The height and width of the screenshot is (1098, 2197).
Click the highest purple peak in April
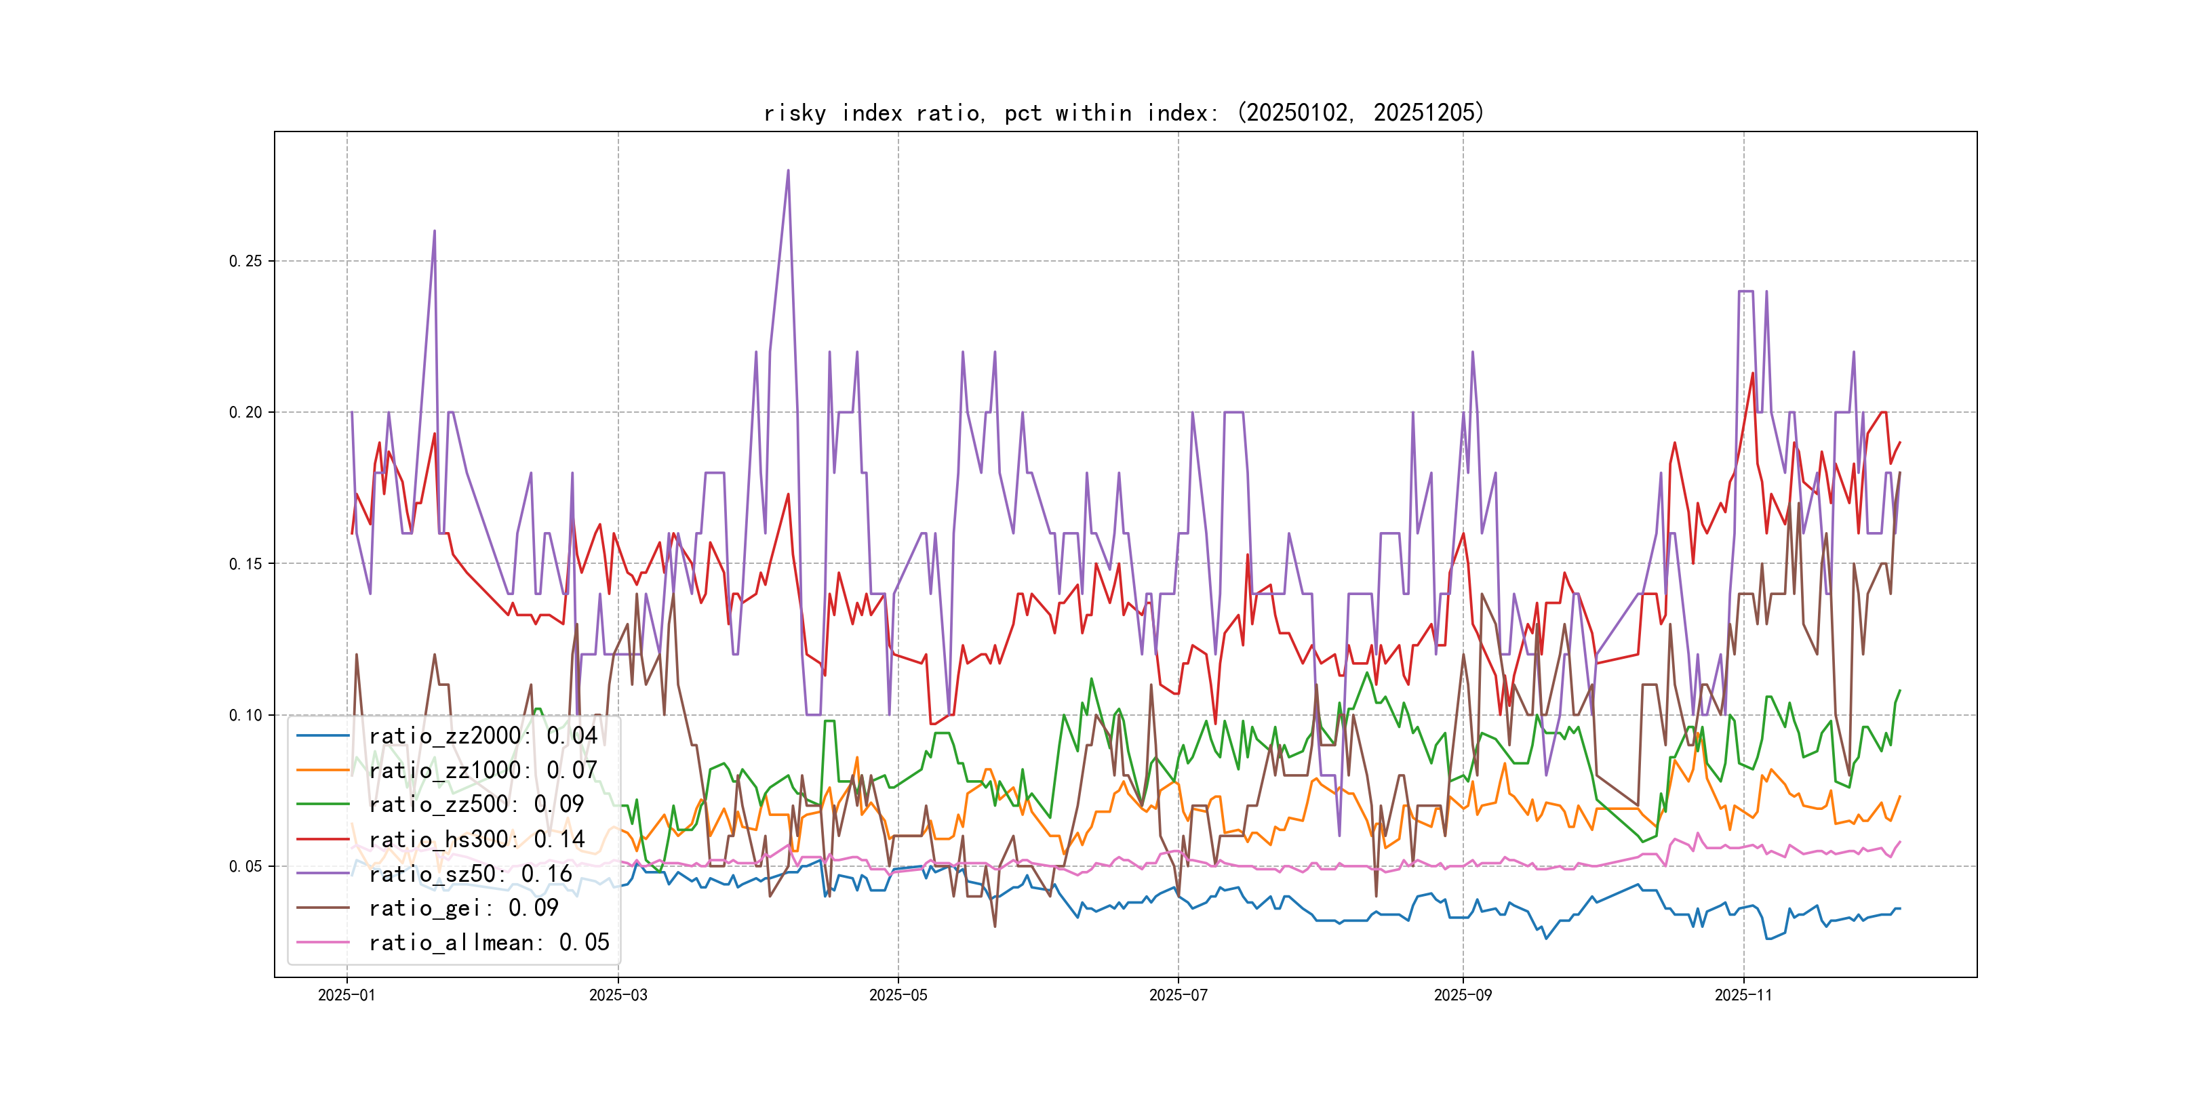click(x=787, y=171)
